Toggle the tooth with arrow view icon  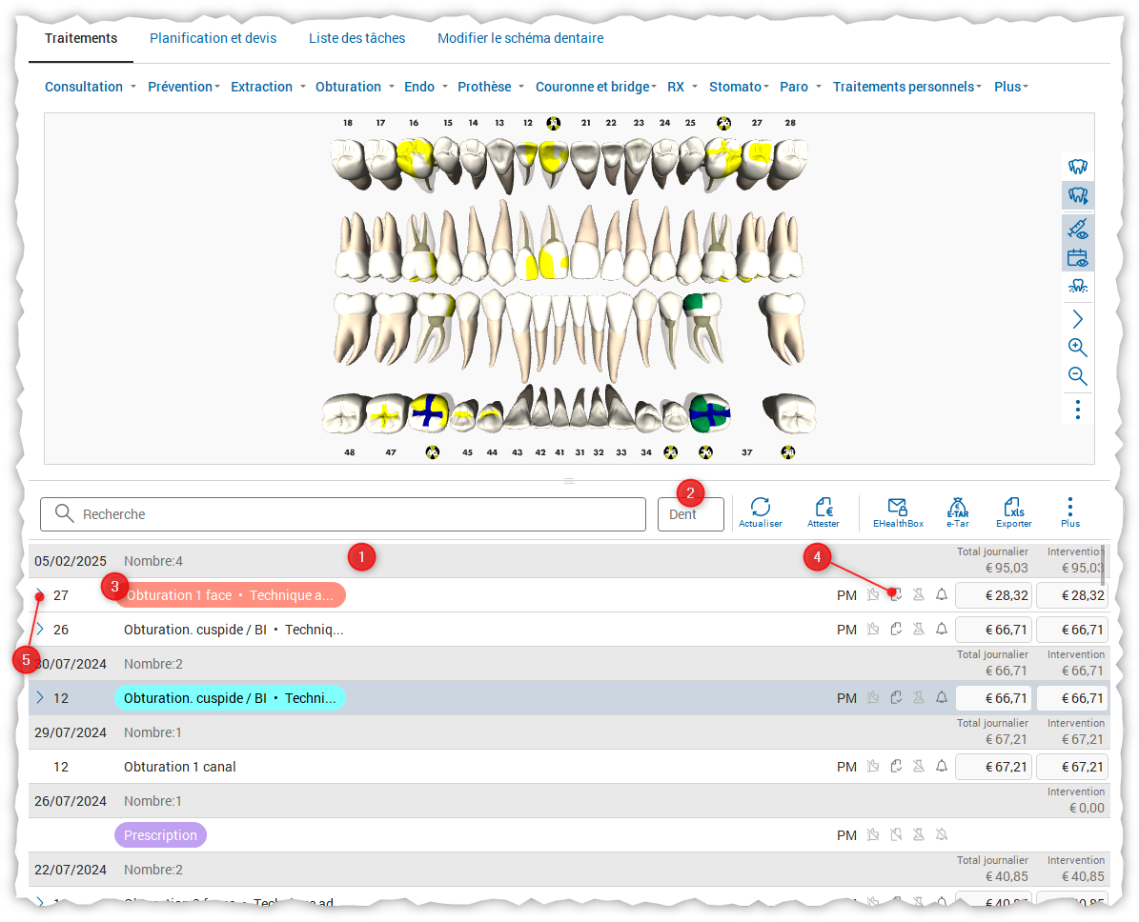[1078, 195]
